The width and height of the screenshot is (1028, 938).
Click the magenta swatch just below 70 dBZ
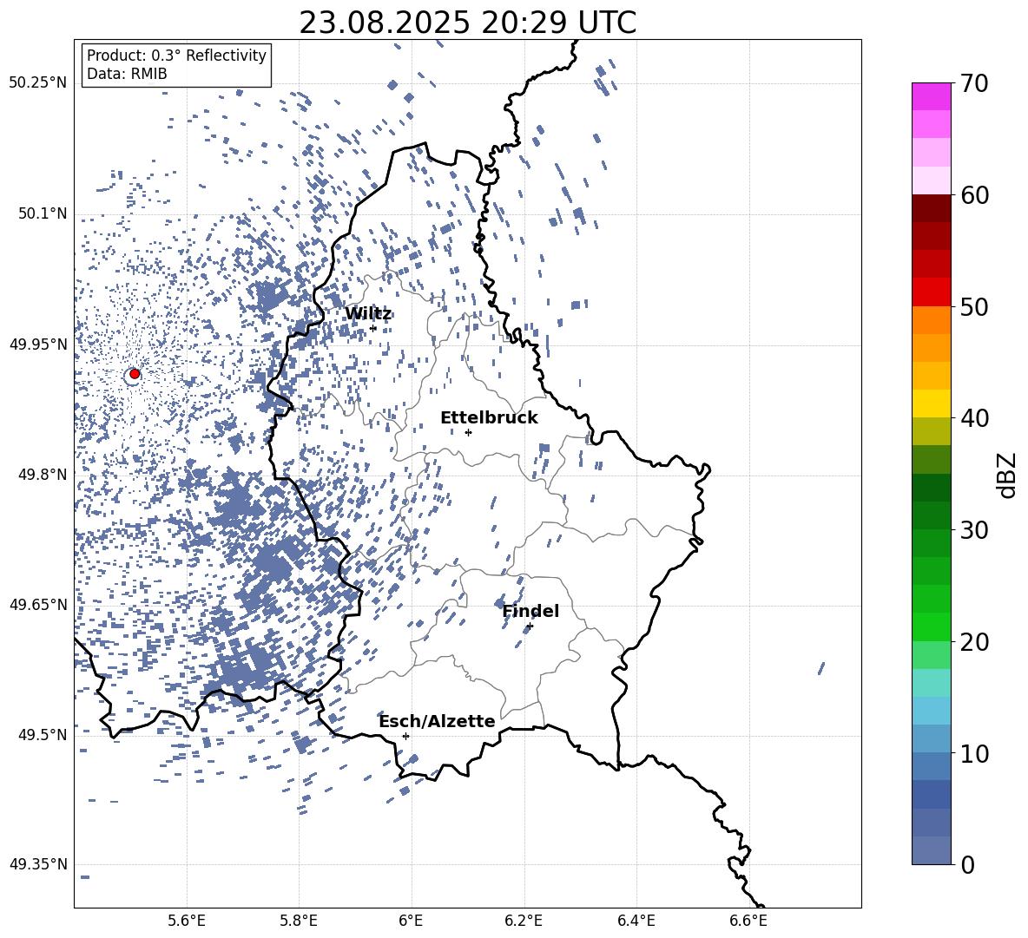click(x=931, y=96)
